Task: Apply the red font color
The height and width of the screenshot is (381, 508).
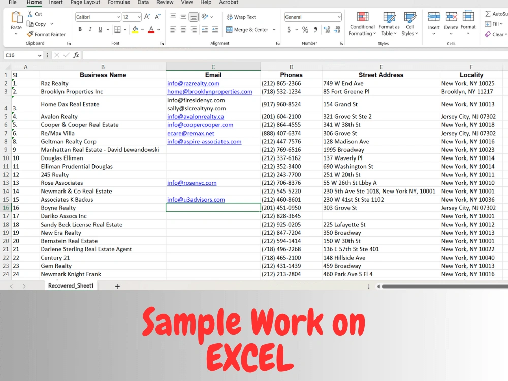Action: [151, 30]
